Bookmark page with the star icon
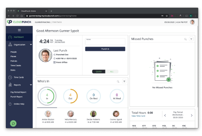 [x=167, y=16]
